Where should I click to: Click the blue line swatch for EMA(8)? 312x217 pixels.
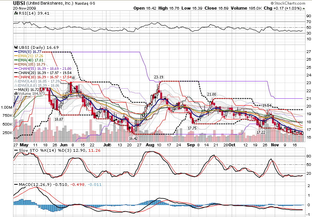point(16,51)
